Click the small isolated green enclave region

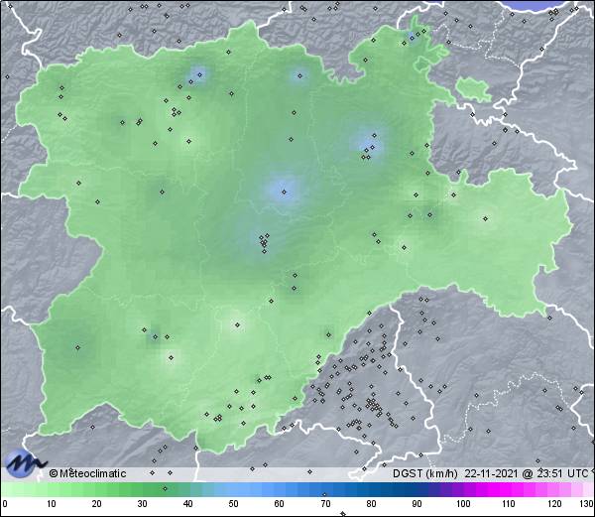pyautogui.click(x=474, y=89)
